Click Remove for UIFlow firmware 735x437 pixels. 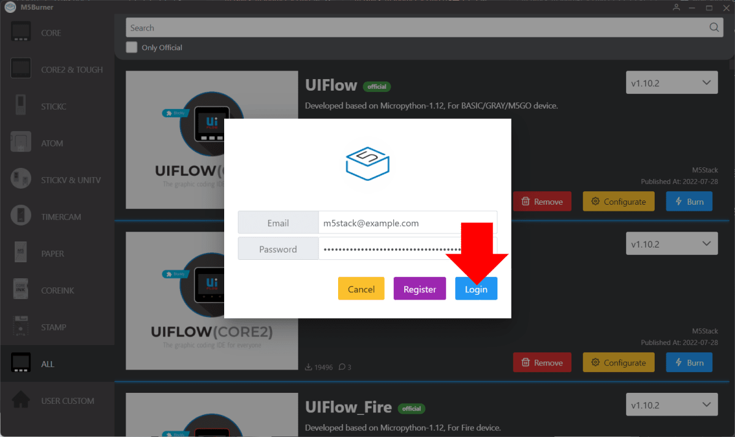(542, 201)
